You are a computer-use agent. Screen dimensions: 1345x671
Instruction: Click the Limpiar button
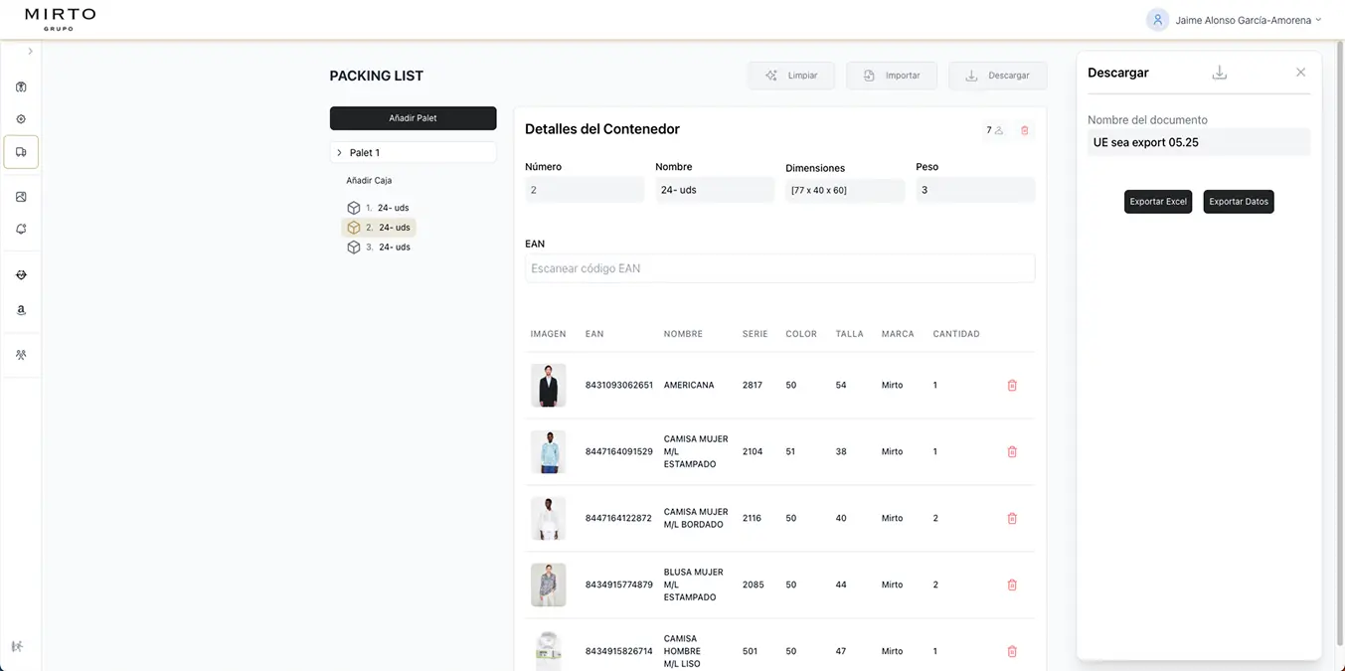pos(791,76)
